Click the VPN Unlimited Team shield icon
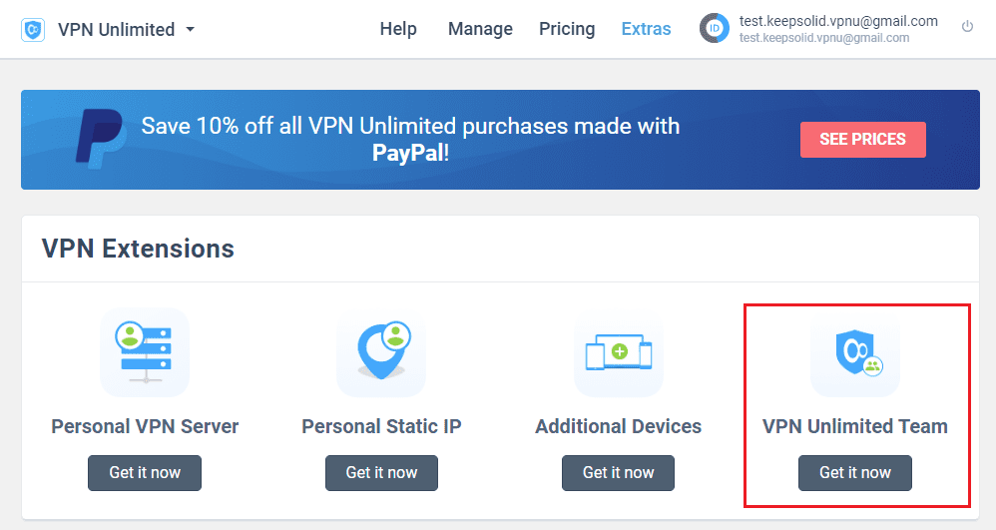 click(x=855, y=352)
